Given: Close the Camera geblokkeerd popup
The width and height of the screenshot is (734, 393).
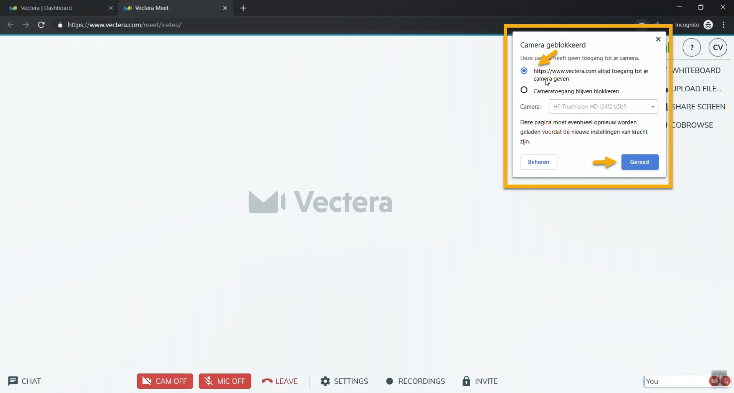Looking at the screenshot, I should click(658, 39).
